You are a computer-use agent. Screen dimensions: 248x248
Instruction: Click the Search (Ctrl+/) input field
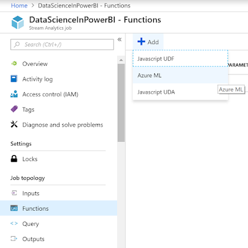coord(62,45)
